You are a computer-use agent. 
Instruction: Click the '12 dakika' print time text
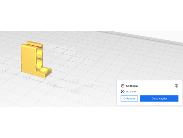[x=132, y=86]
